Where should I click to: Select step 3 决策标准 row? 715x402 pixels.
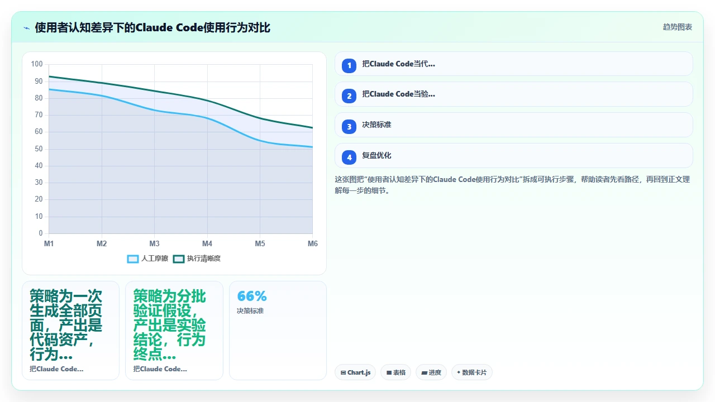point(513,125)
